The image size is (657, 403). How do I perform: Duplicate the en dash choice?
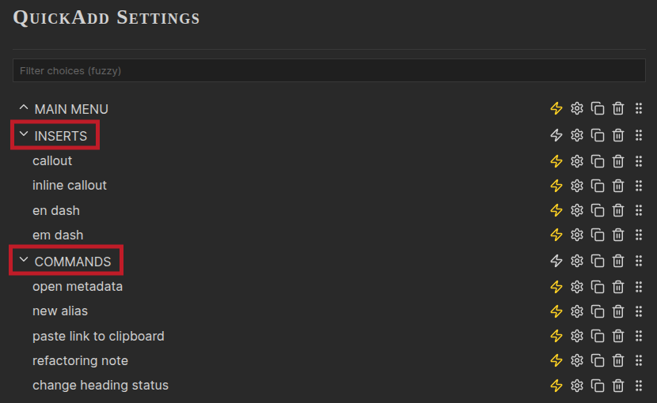click(598, 211)
